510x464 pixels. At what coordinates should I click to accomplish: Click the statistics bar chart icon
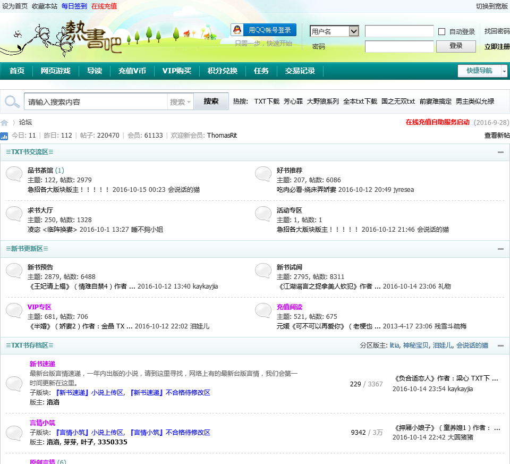pyautogui.click(x=4, y=136)
